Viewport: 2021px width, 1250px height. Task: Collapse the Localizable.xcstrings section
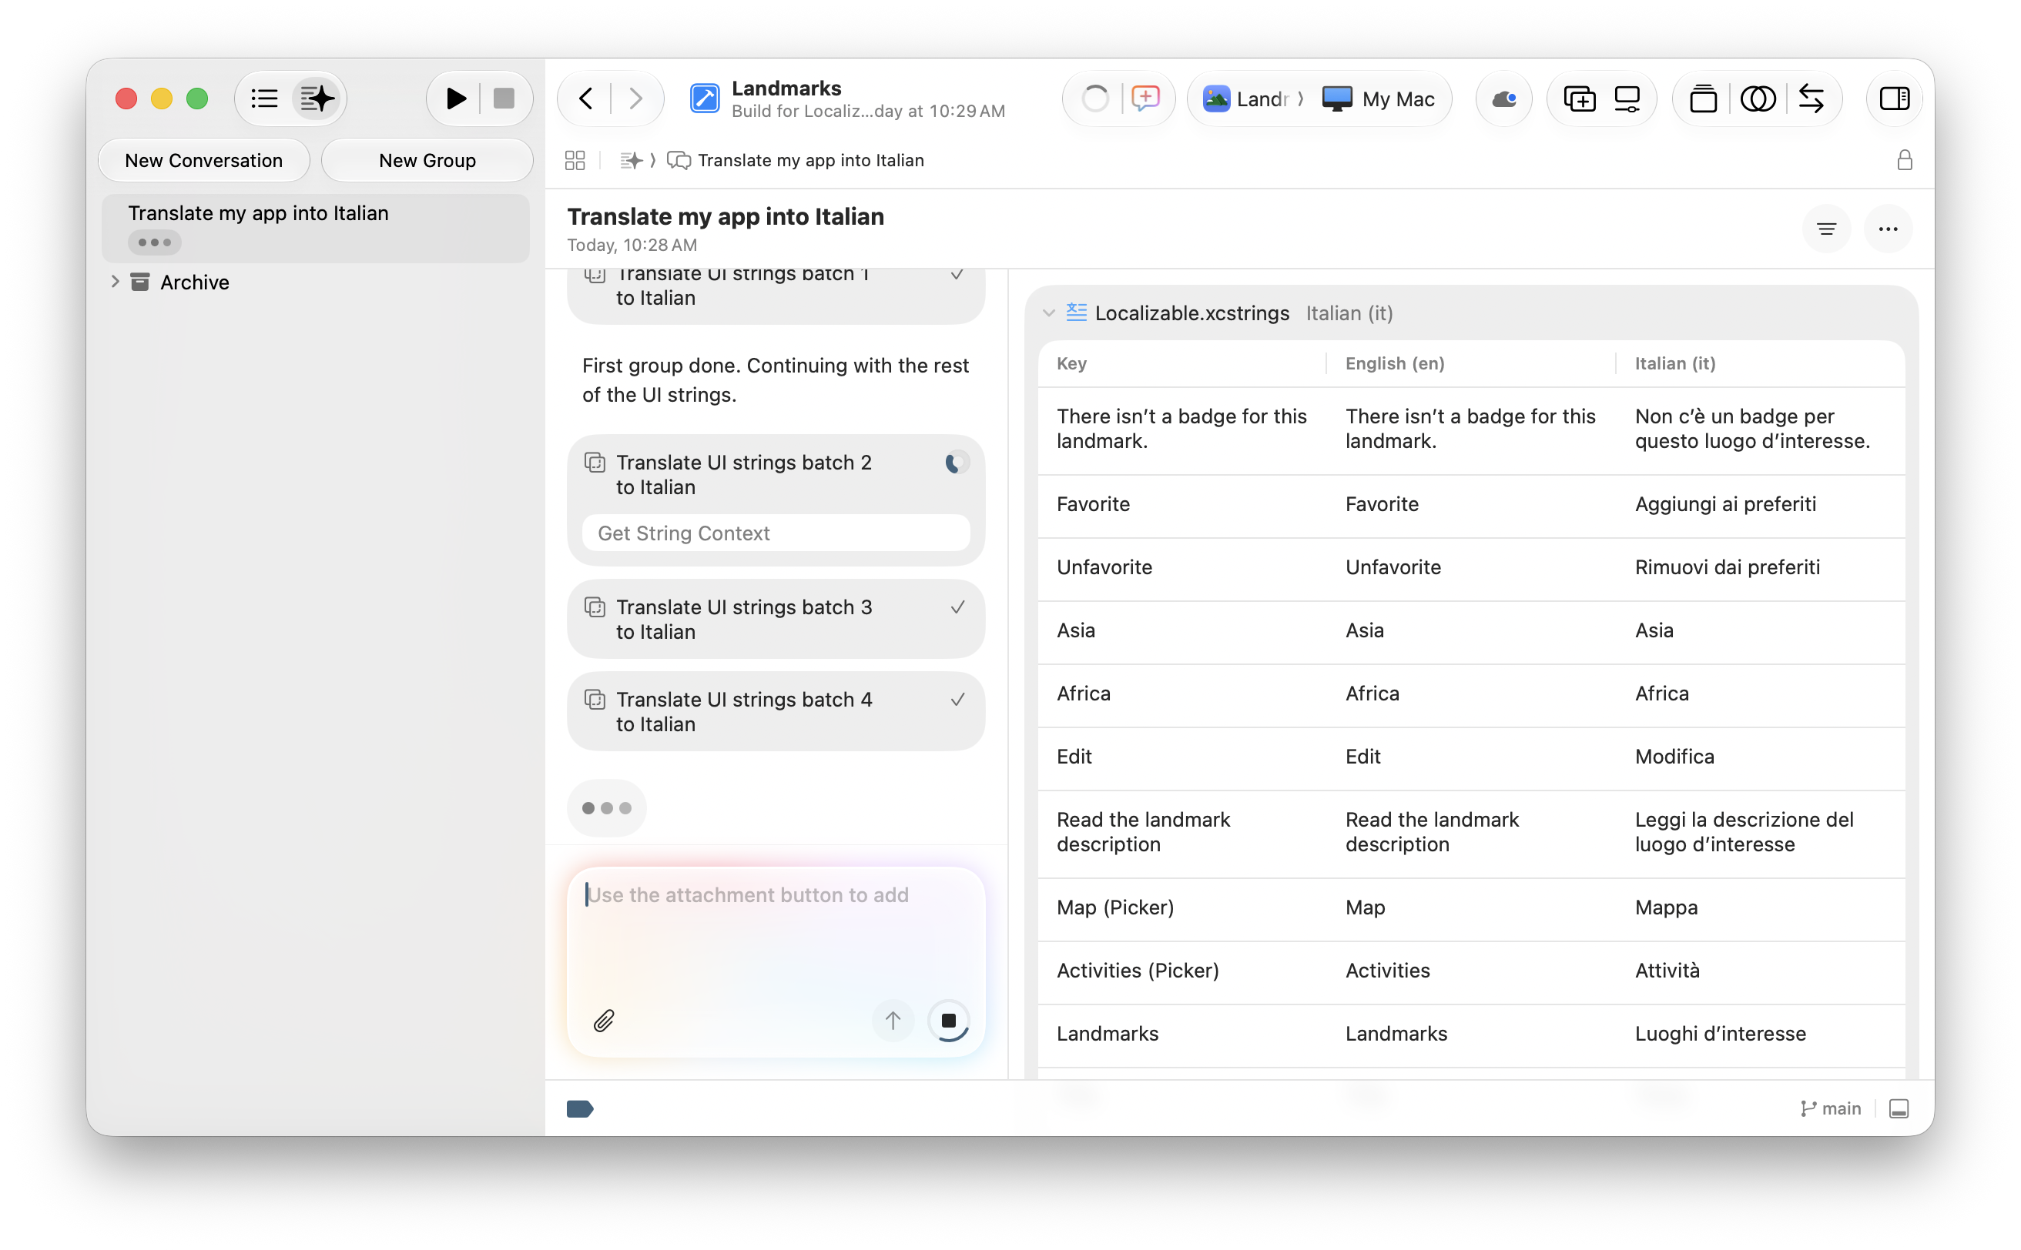click(x=1048, y=313)
